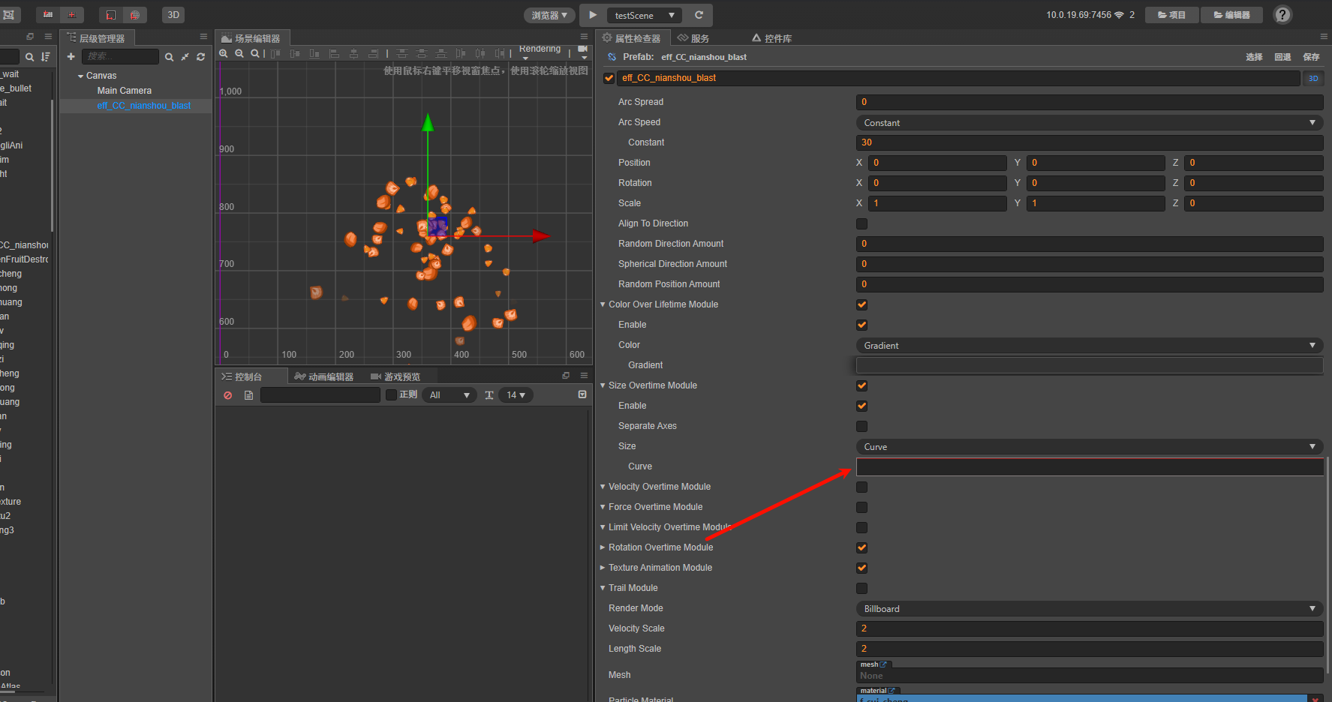Click the Gradient color bar field

pyautogui.click(x=1089, y=365)
